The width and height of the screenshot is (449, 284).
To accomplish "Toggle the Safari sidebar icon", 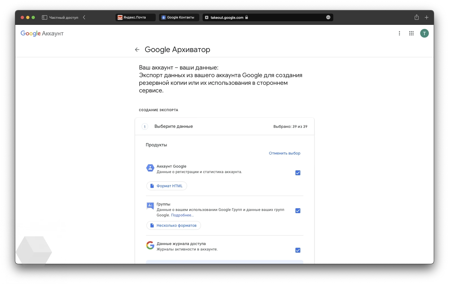I will pyautogui.click(x=45, y=17).
